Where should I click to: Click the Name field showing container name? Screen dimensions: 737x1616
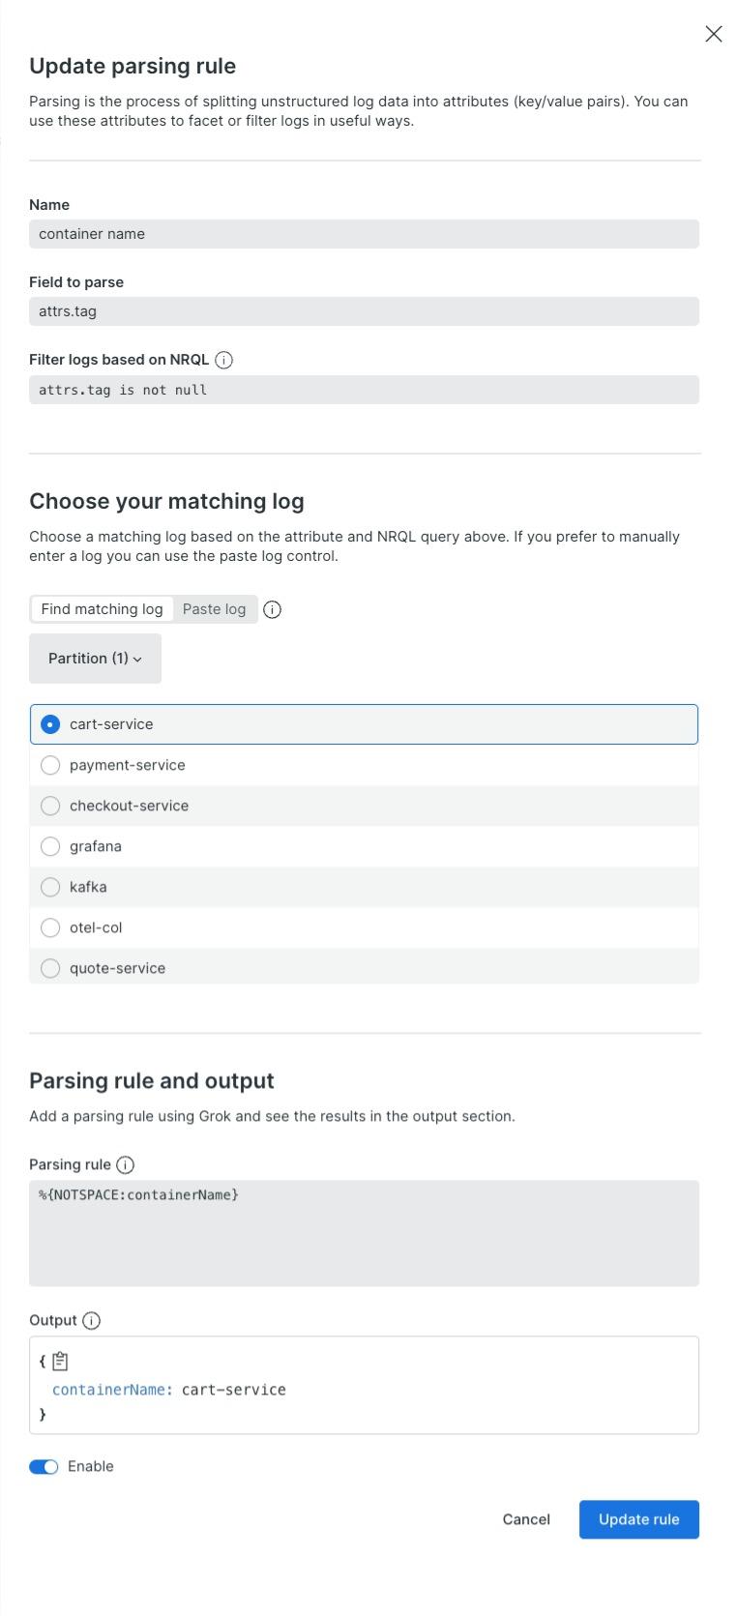tap(364, 233)
